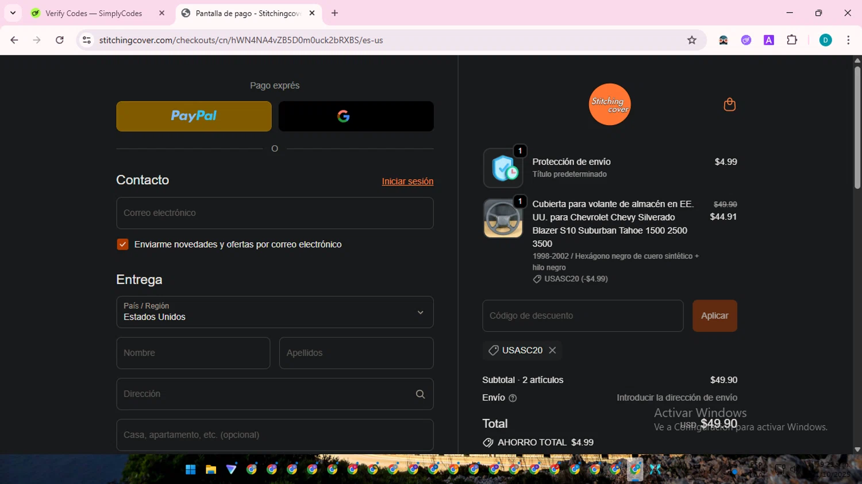
Task: Reload the checkout page
Action: pos(60,40)
